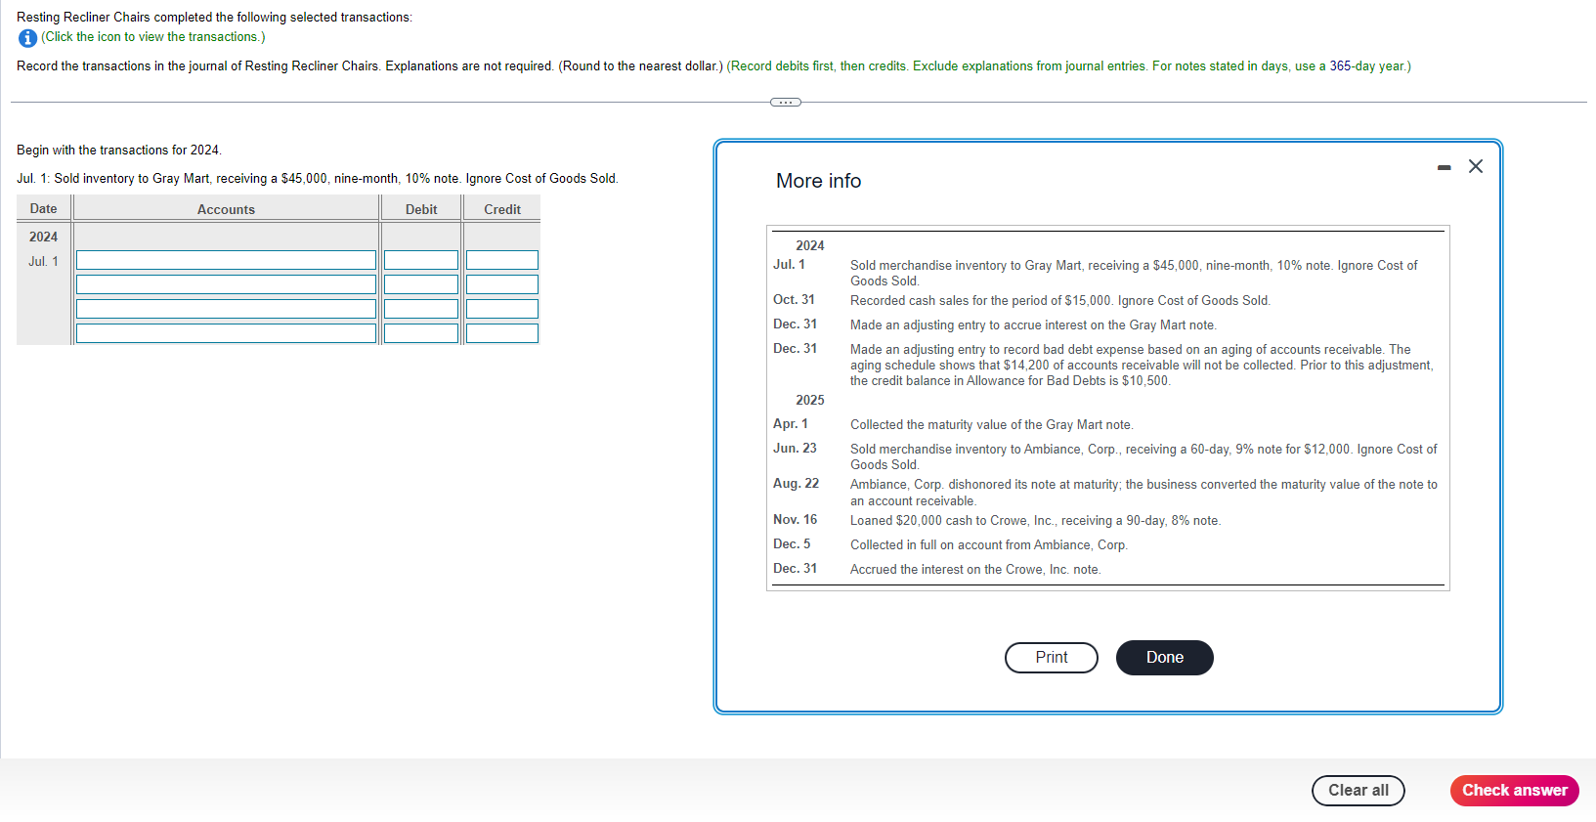Click 'Begin with the transactions for 2024' text
1596x822 pixels.
coord(119,151)
